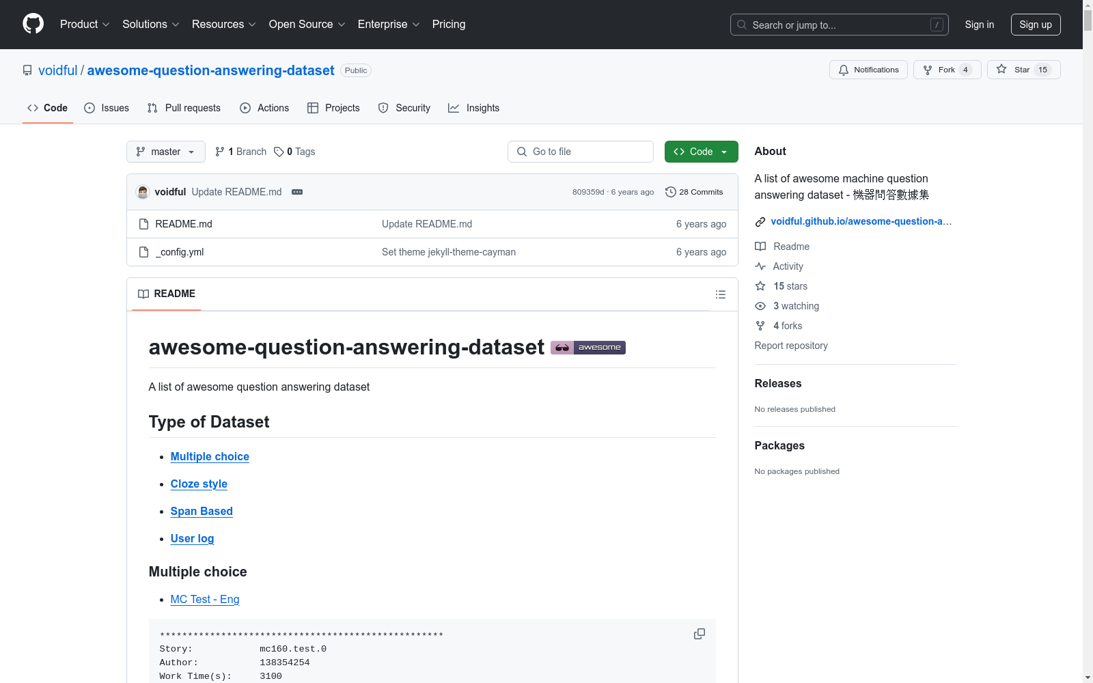Open the master branch selector
Screen dimensions: 1093x683
pos(166,152)
